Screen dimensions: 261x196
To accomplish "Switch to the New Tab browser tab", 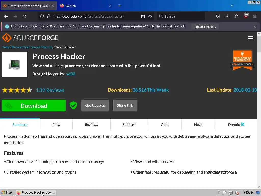I will tap(85, 6).
